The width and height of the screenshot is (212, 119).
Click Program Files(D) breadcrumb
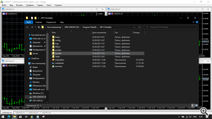90,27
